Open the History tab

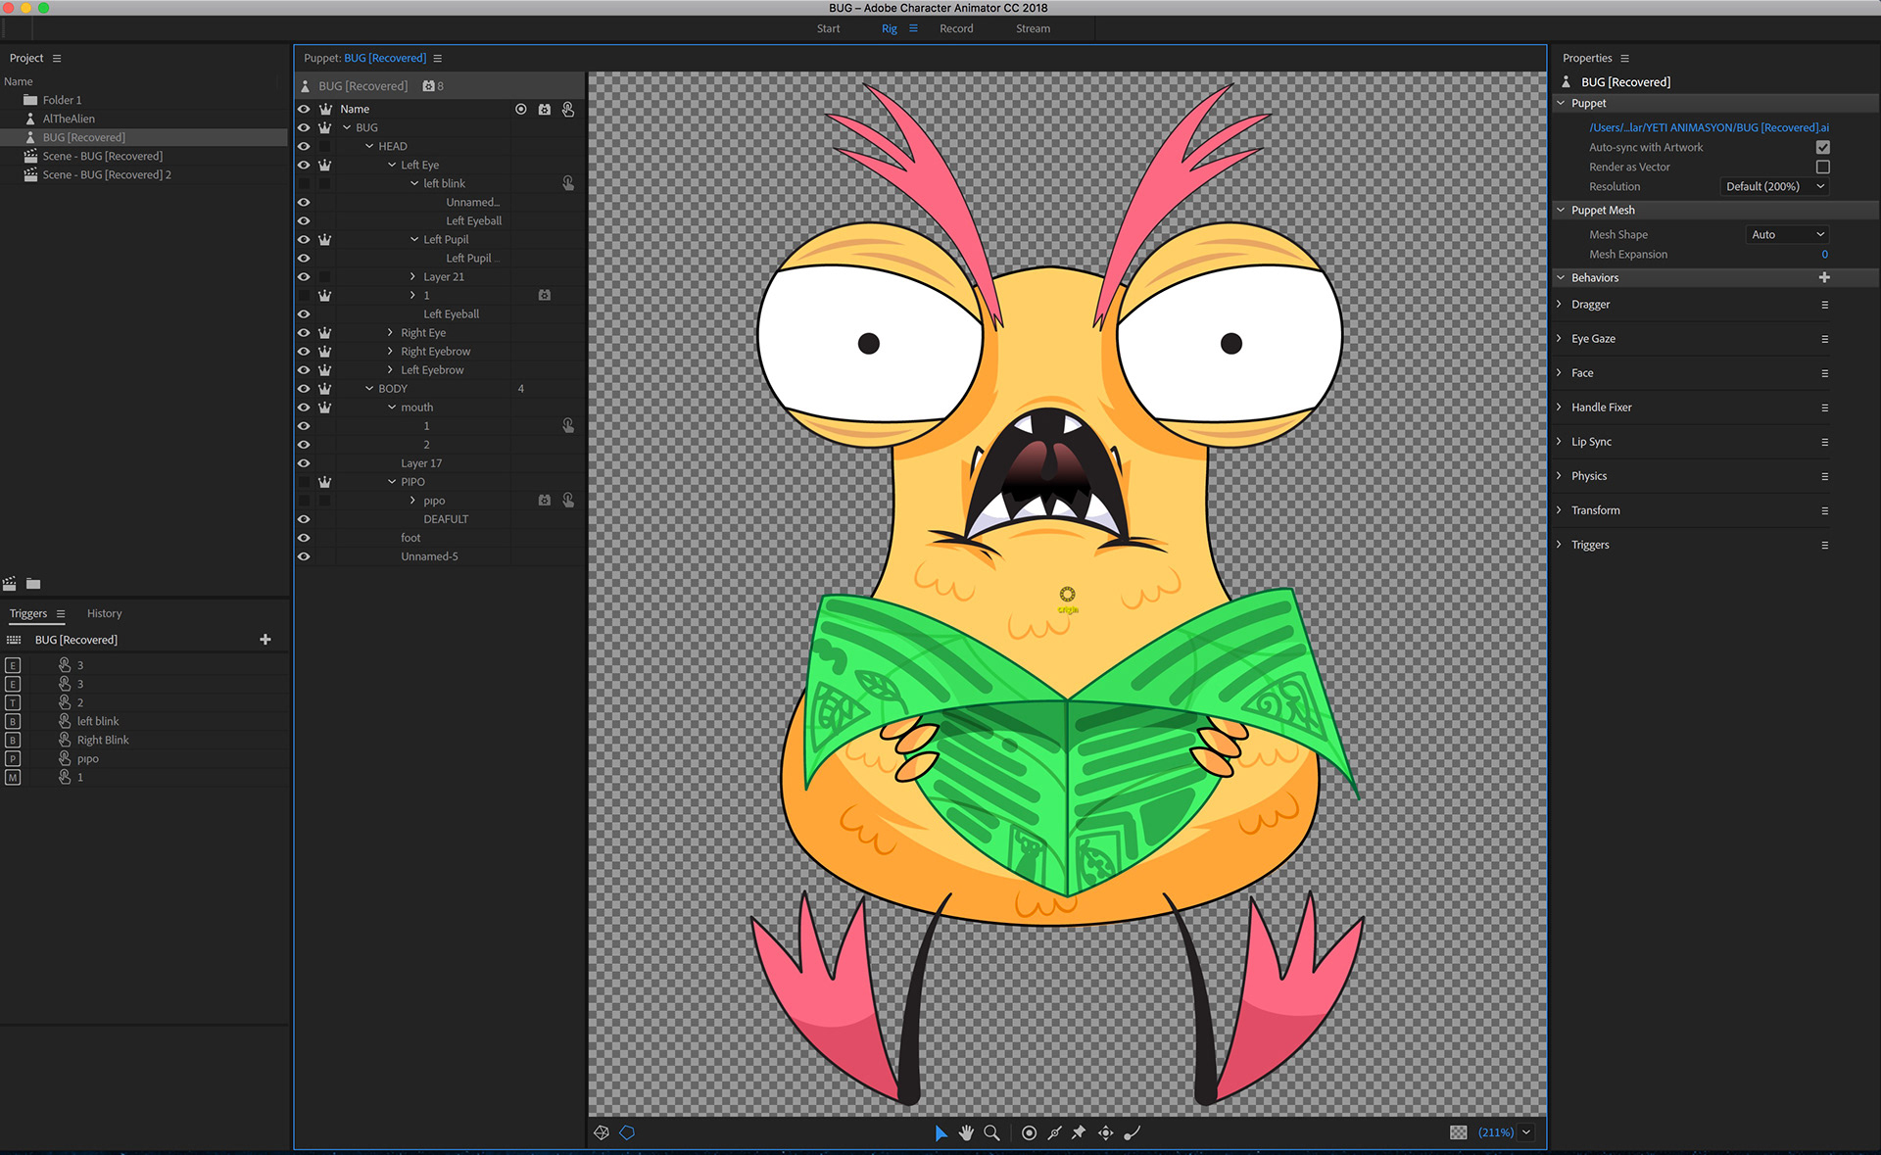coord(104,613)
